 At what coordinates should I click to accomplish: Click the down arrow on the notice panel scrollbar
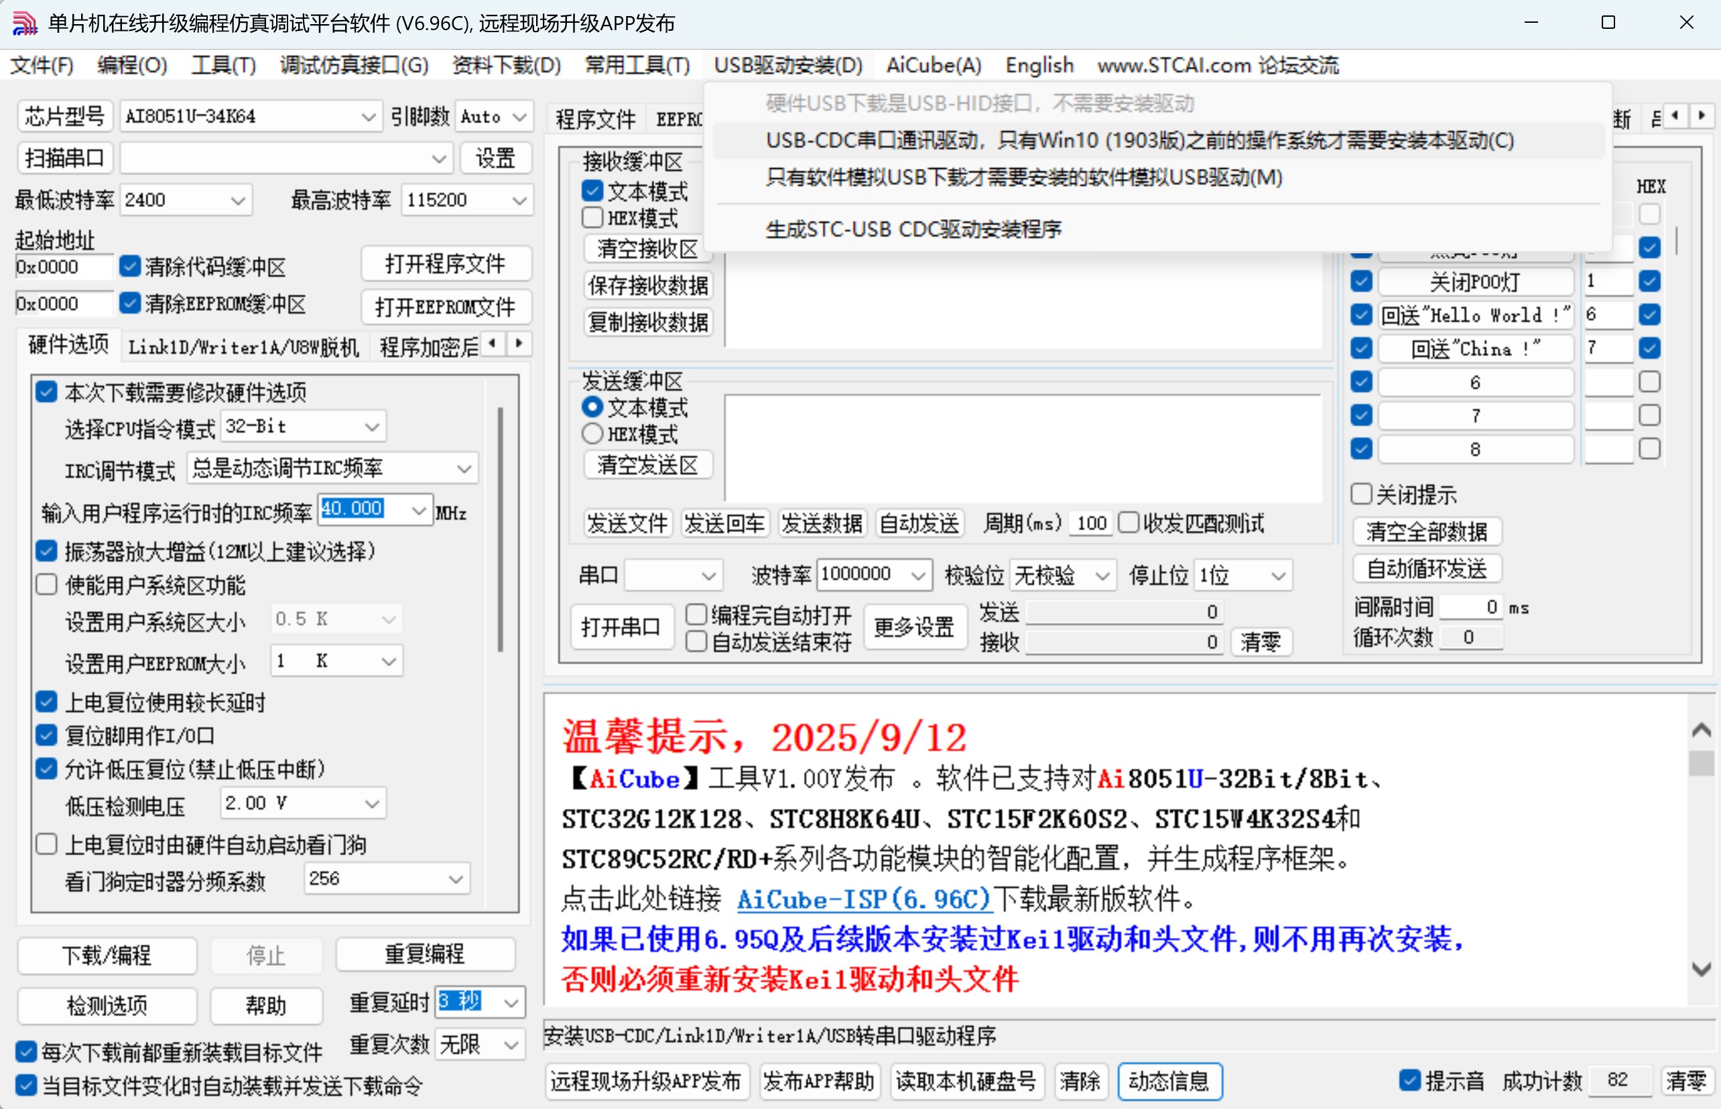point(1701,968)
